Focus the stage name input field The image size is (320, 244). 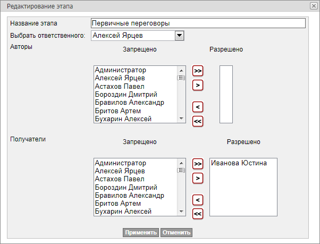[198, 23]
